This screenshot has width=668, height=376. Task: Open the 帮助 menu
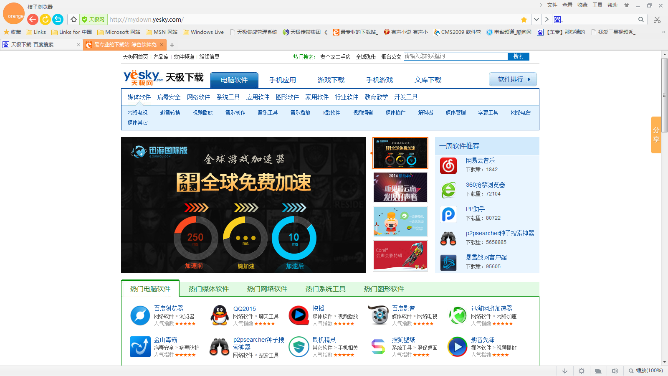tap(612, 5)
